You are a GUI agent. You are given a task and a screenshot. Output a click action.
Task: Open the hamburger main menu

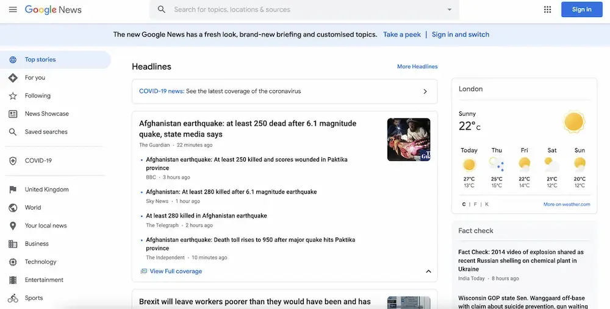pyautogui.click(x=13, y=10)
